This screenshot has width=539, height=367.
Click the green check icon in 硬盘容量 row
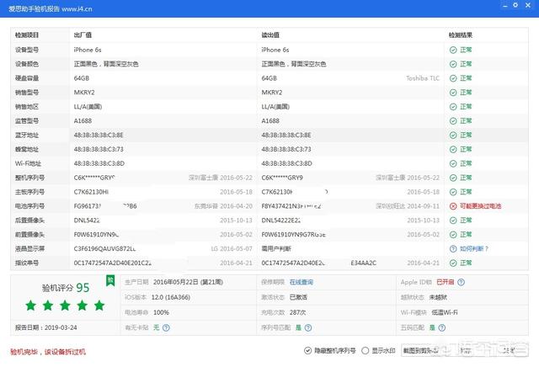(453, 78)
